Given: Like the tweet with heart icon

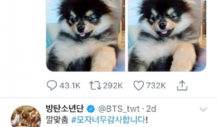Looking at the screenshot, I should click(x=139, y=86).
